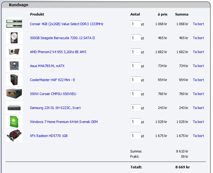Click the XFX Radeon graphics card thumbnail
The height and width of the screenshot is (173, 213).
click(x=14, y=136)
